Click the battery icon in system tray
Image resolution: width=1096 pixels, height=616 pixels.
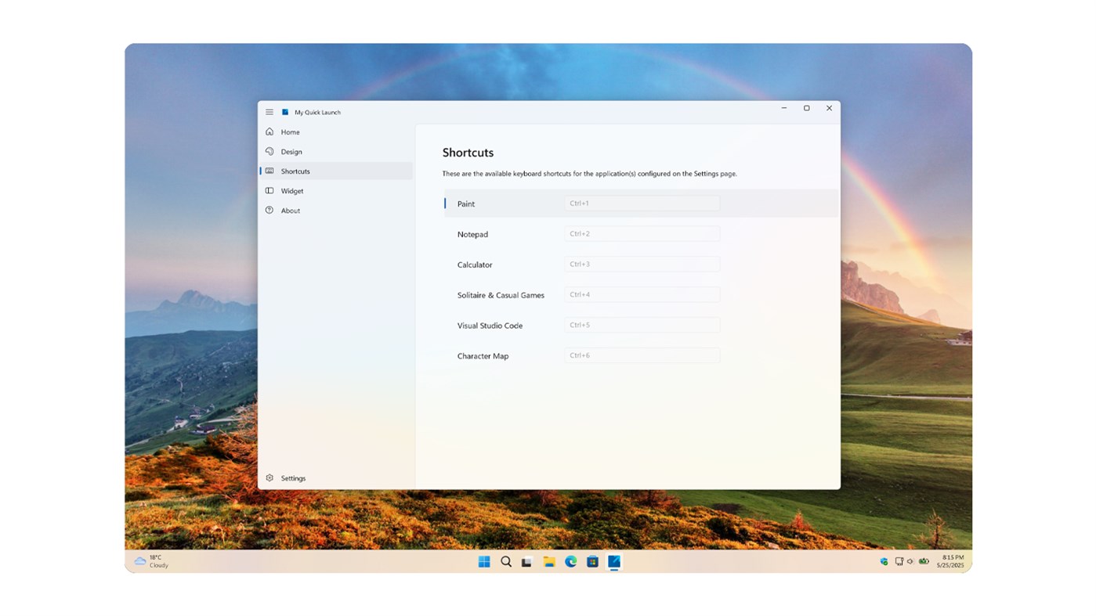pyautogui.click(x=923, y=561)
